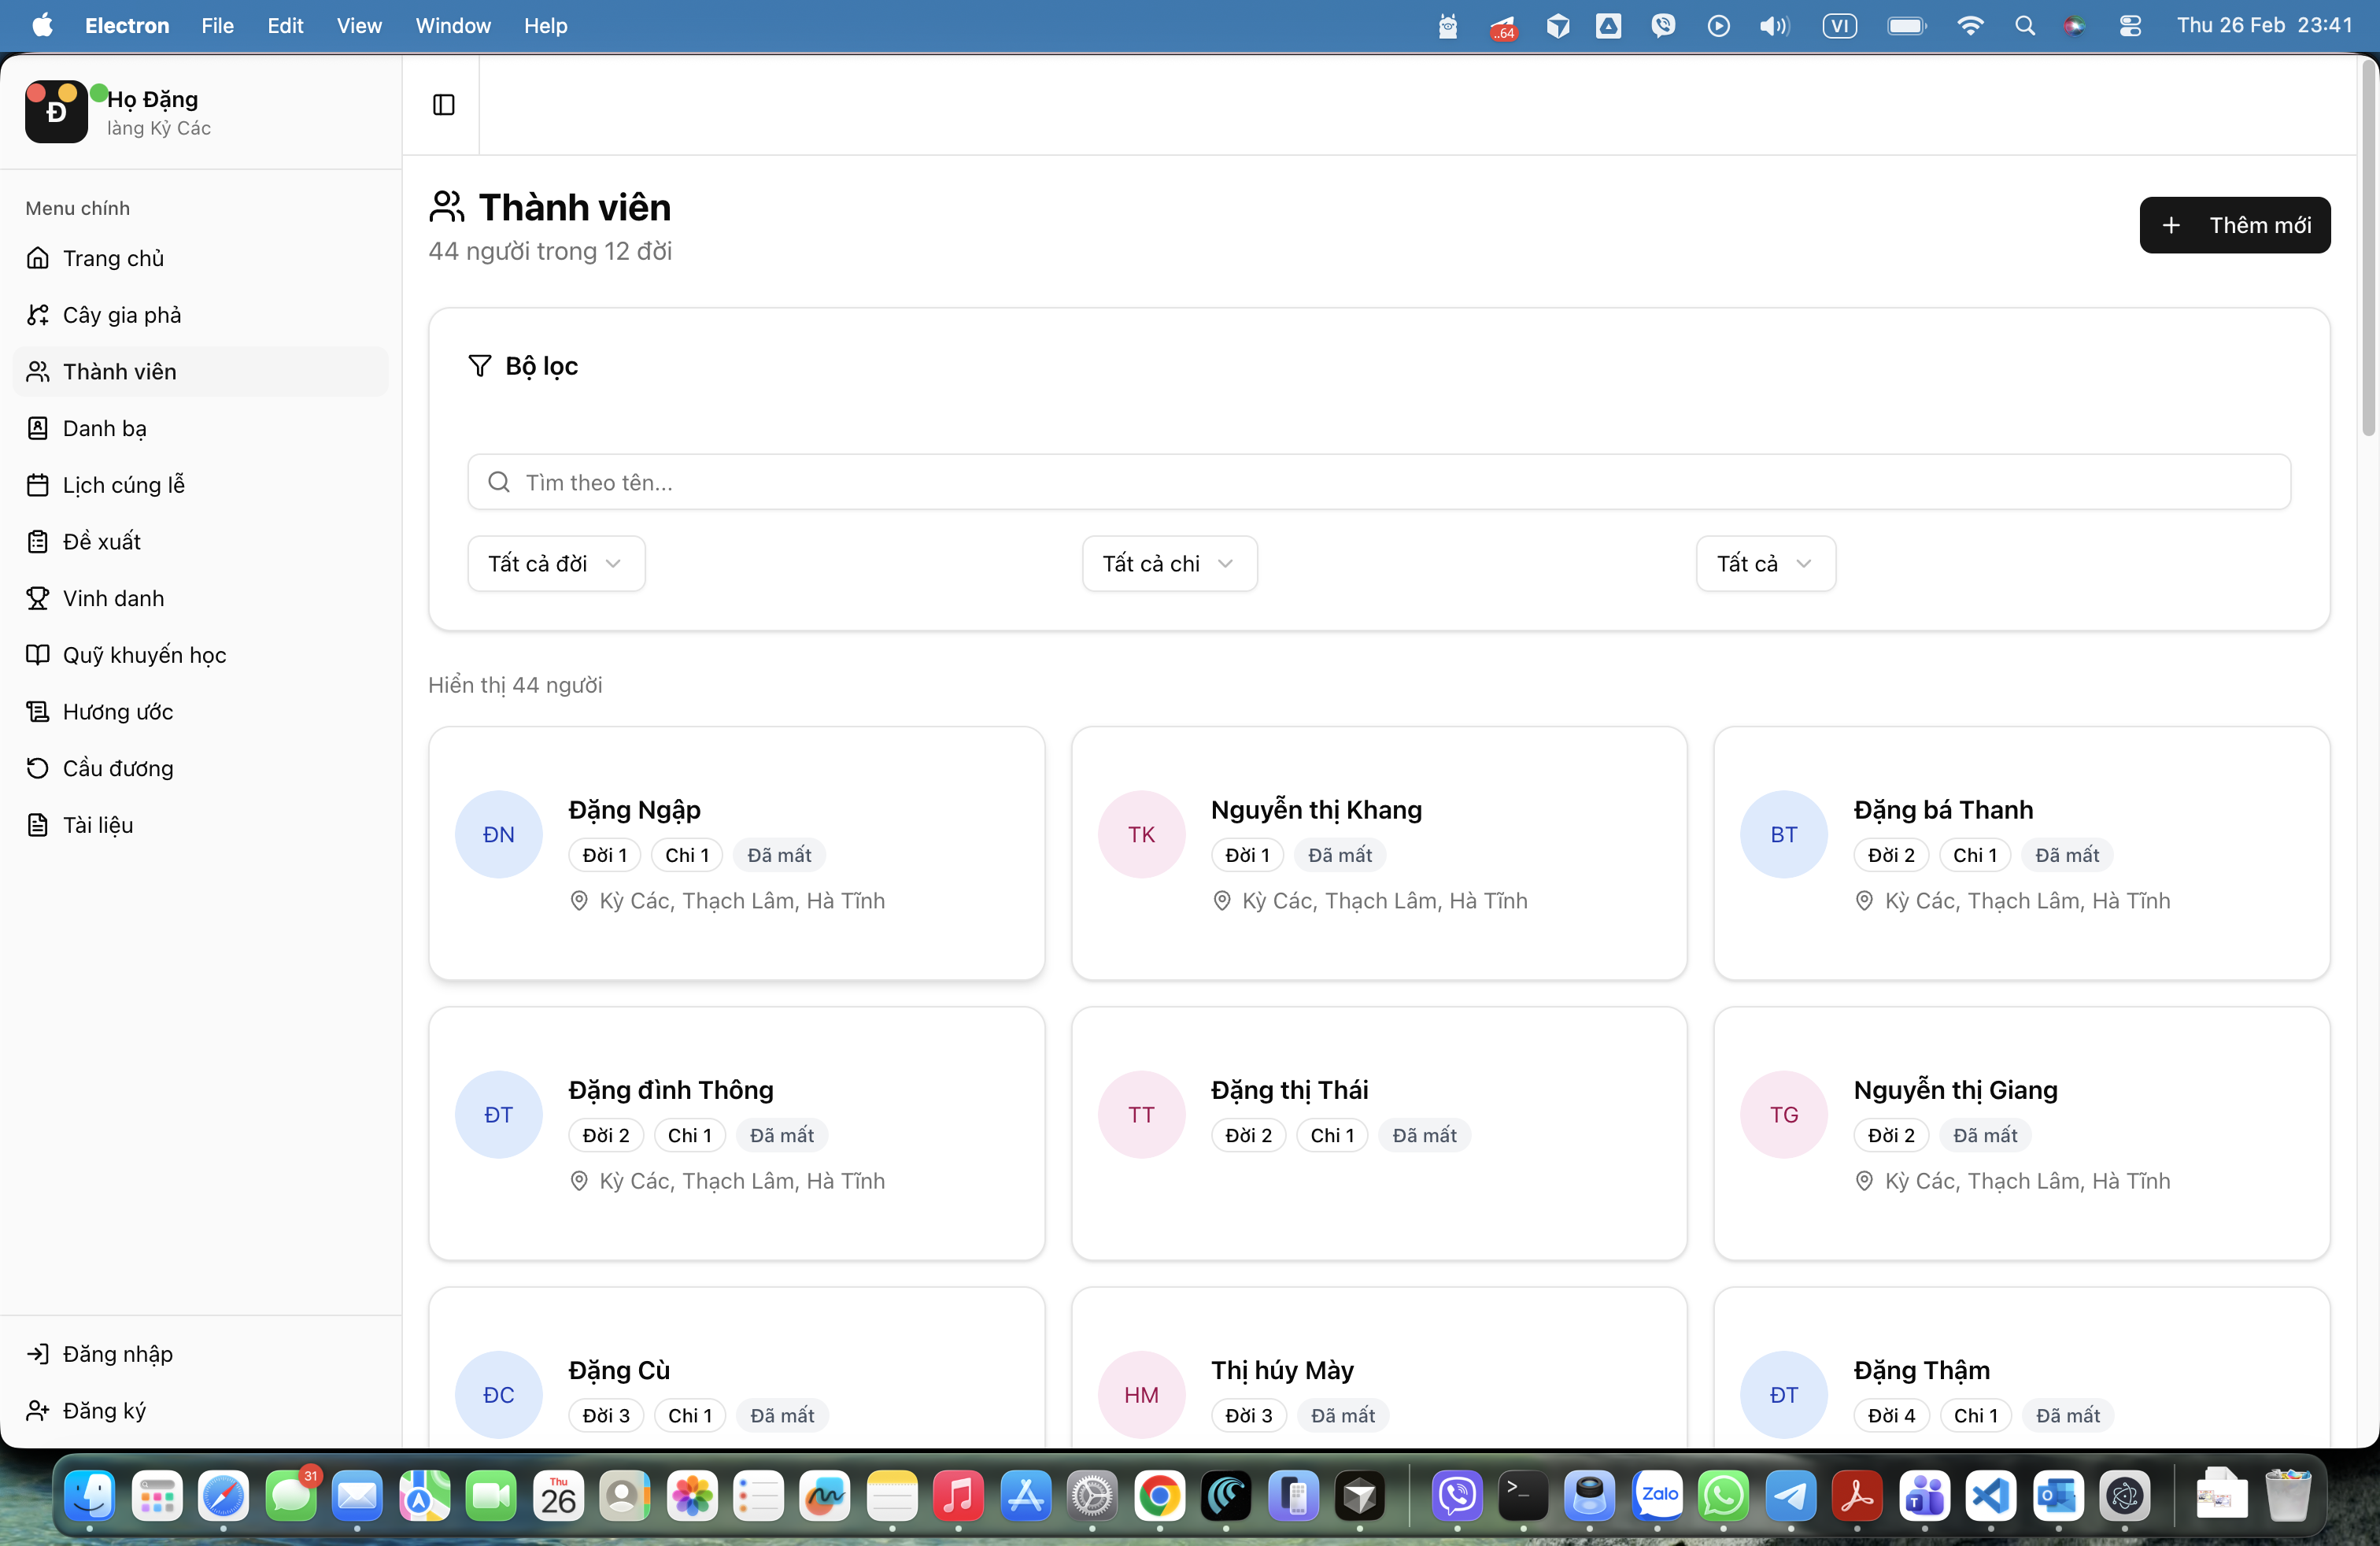Go to Danh bạ contacts page
The image size is (2380, 1546).
pyautogui.click(x=104, y=428)
